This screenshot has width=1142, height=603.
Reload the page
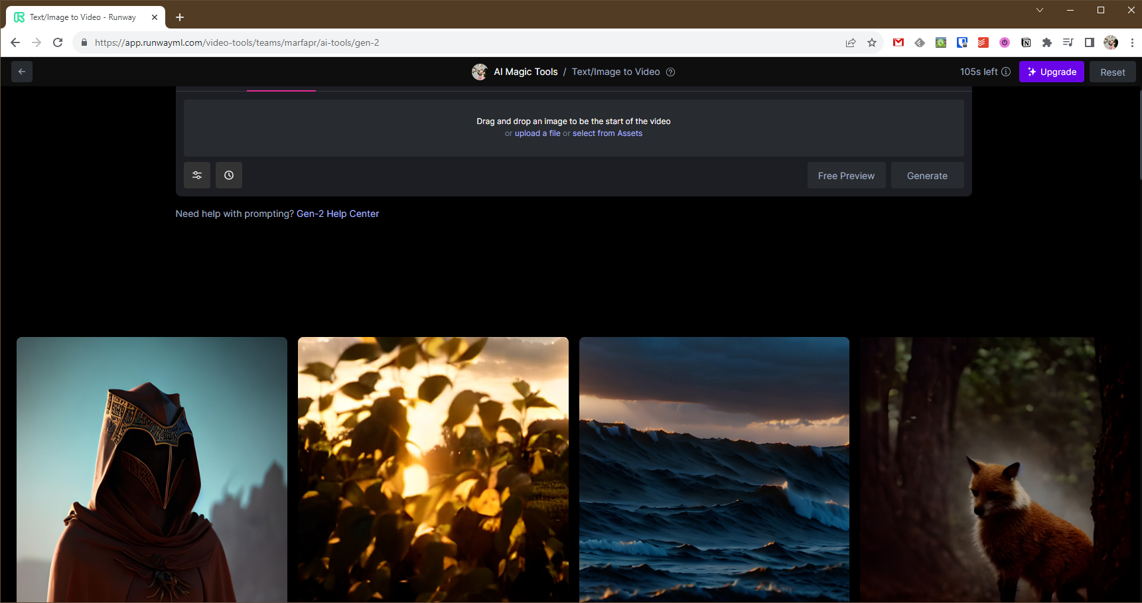click(x=58, y=42)
